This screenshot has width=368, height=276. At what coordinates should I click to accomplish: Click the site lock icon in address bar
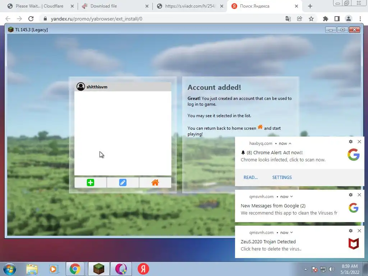coord(45,19)
